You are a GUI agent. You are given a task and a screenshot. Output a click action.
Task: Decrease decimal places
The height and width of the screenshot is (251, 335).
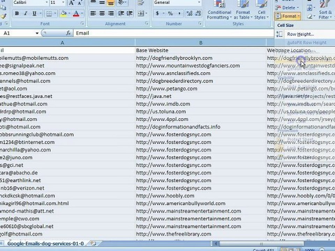tap(198, 14)
